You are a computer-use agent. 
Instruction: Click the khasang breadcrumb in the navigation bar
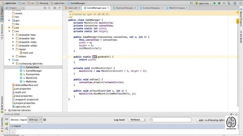pyautogui.click(x=42, y=3)
